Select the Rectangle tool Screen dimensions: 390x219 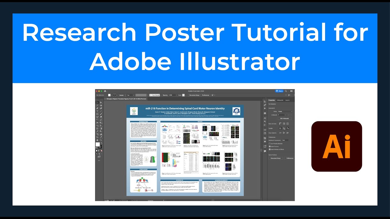(97, 114)
